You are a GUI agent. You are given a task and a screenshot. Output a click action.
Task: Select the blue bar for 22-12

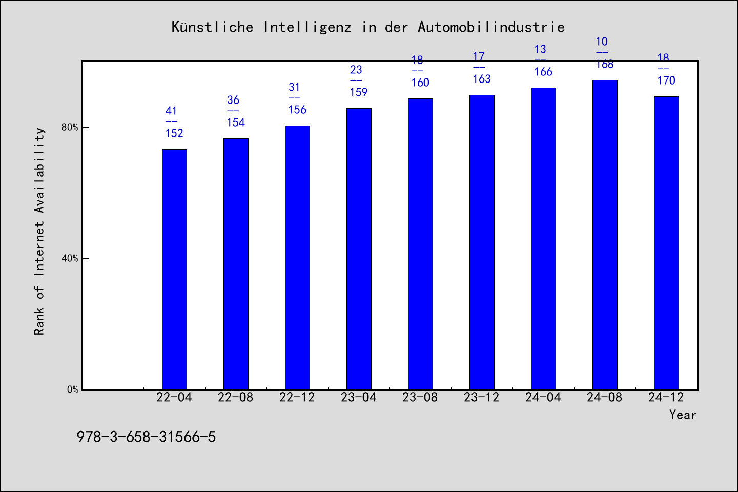pos(297,258)
